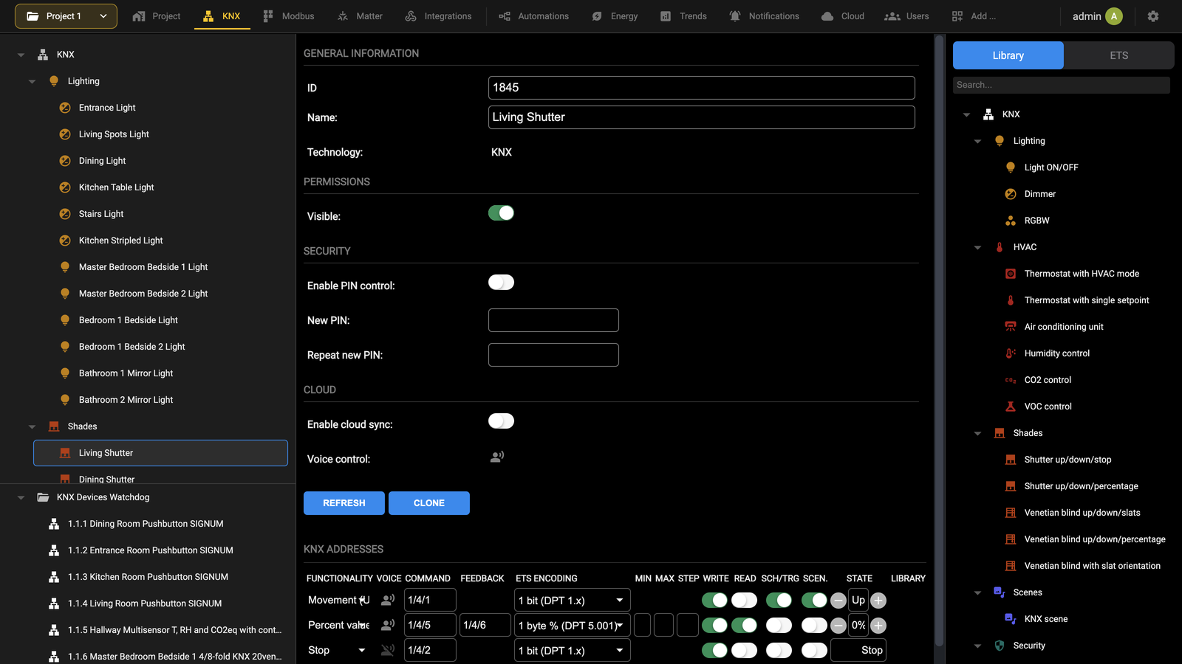Click the admin user avatar
This screenshot has width=1182, height=664.
point(1114,16)
